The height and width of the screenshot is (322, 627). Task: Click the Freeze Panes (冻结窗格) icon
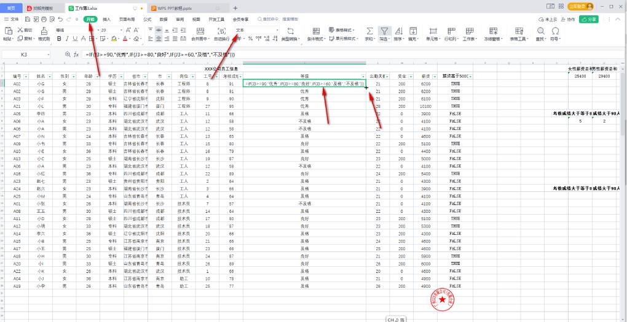tap(494, 31)
